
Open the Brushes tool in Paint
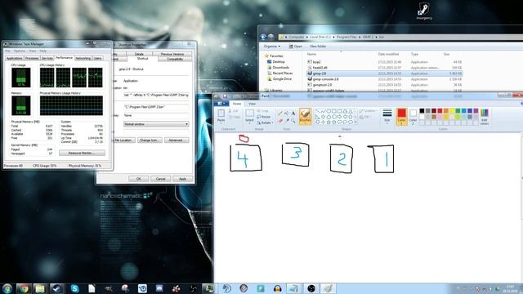(305, 116)
